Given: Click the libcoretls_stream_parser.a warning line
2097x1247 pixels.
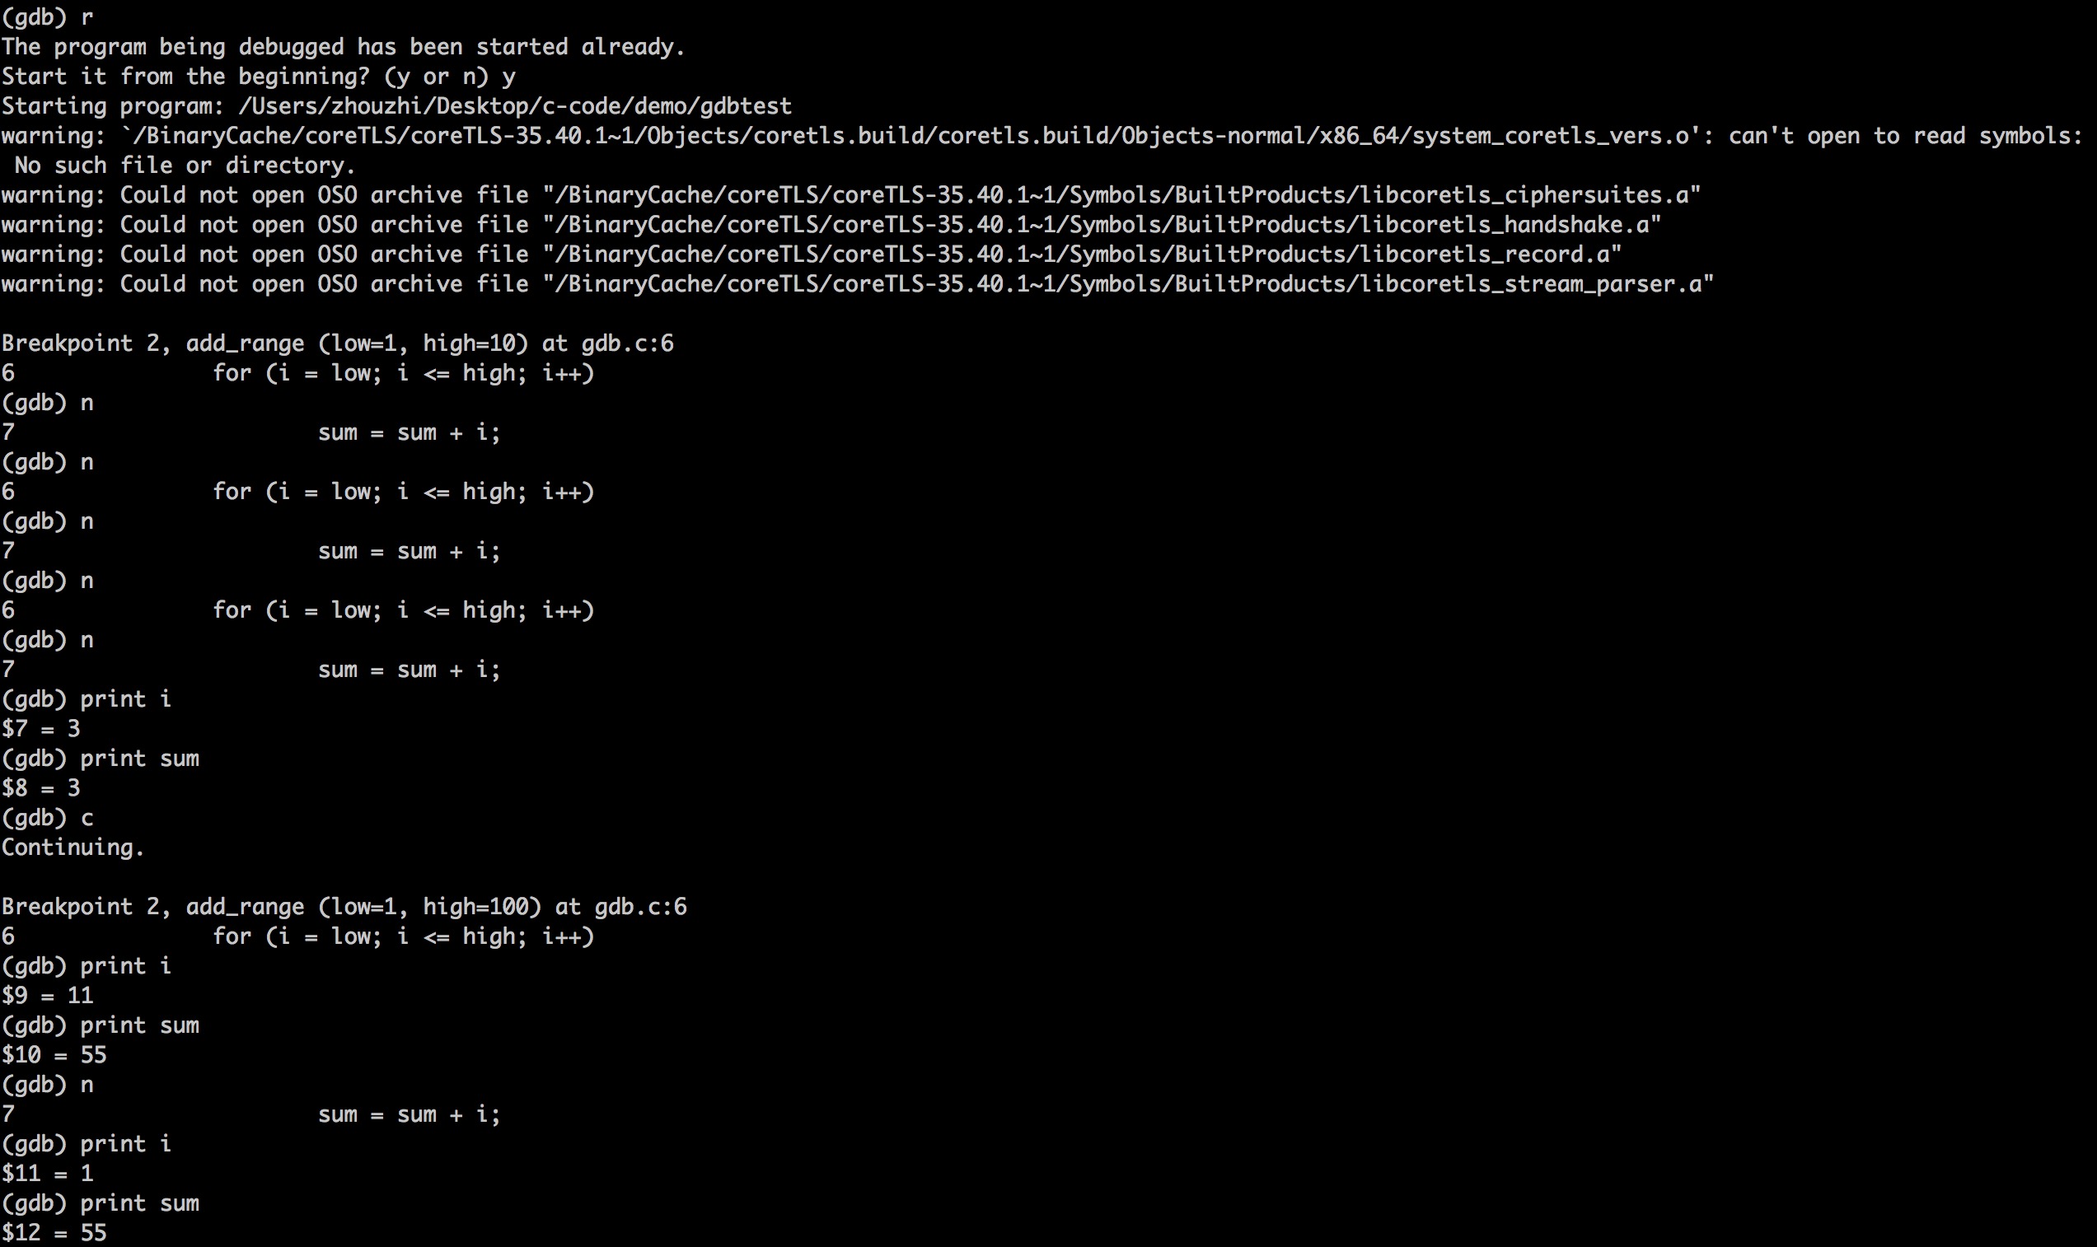Looking at the screenshot, I should [x=857, y=284].
